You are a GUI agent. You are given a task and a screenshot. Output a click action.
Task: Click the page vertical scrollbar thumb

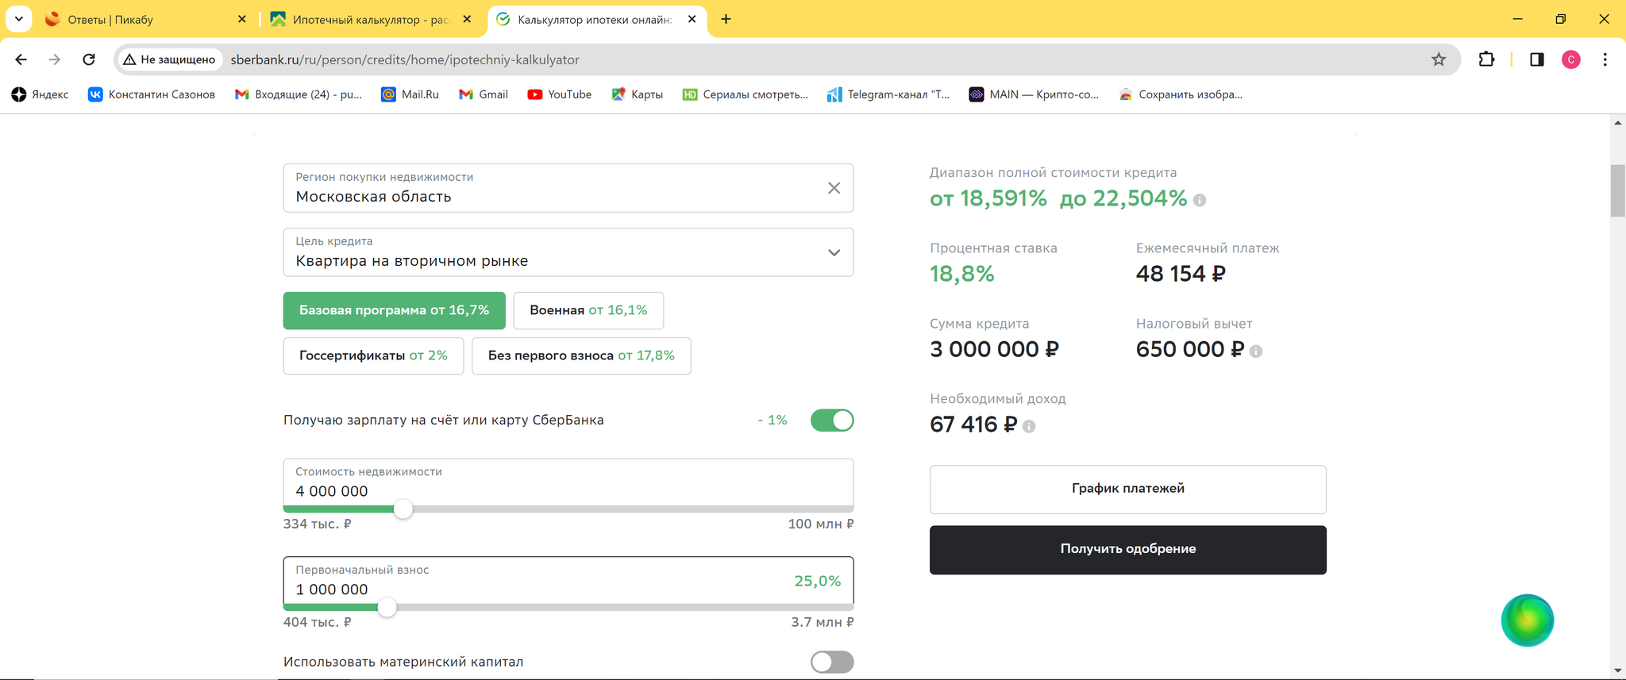1618,190
